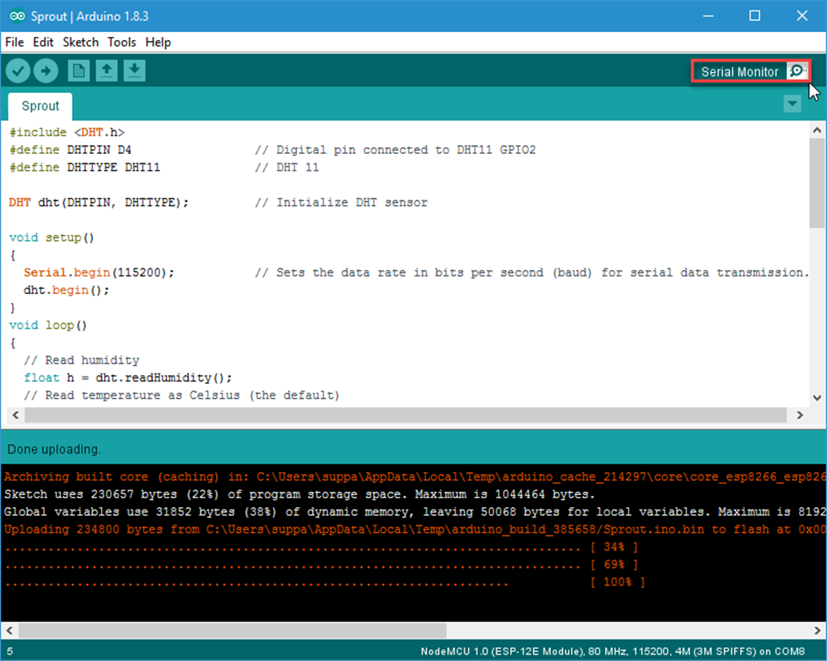Viewport: 827px width, 661px height.
Task: Click the editor vertical scrollbar thumb
Action: [x=817, y=183]
